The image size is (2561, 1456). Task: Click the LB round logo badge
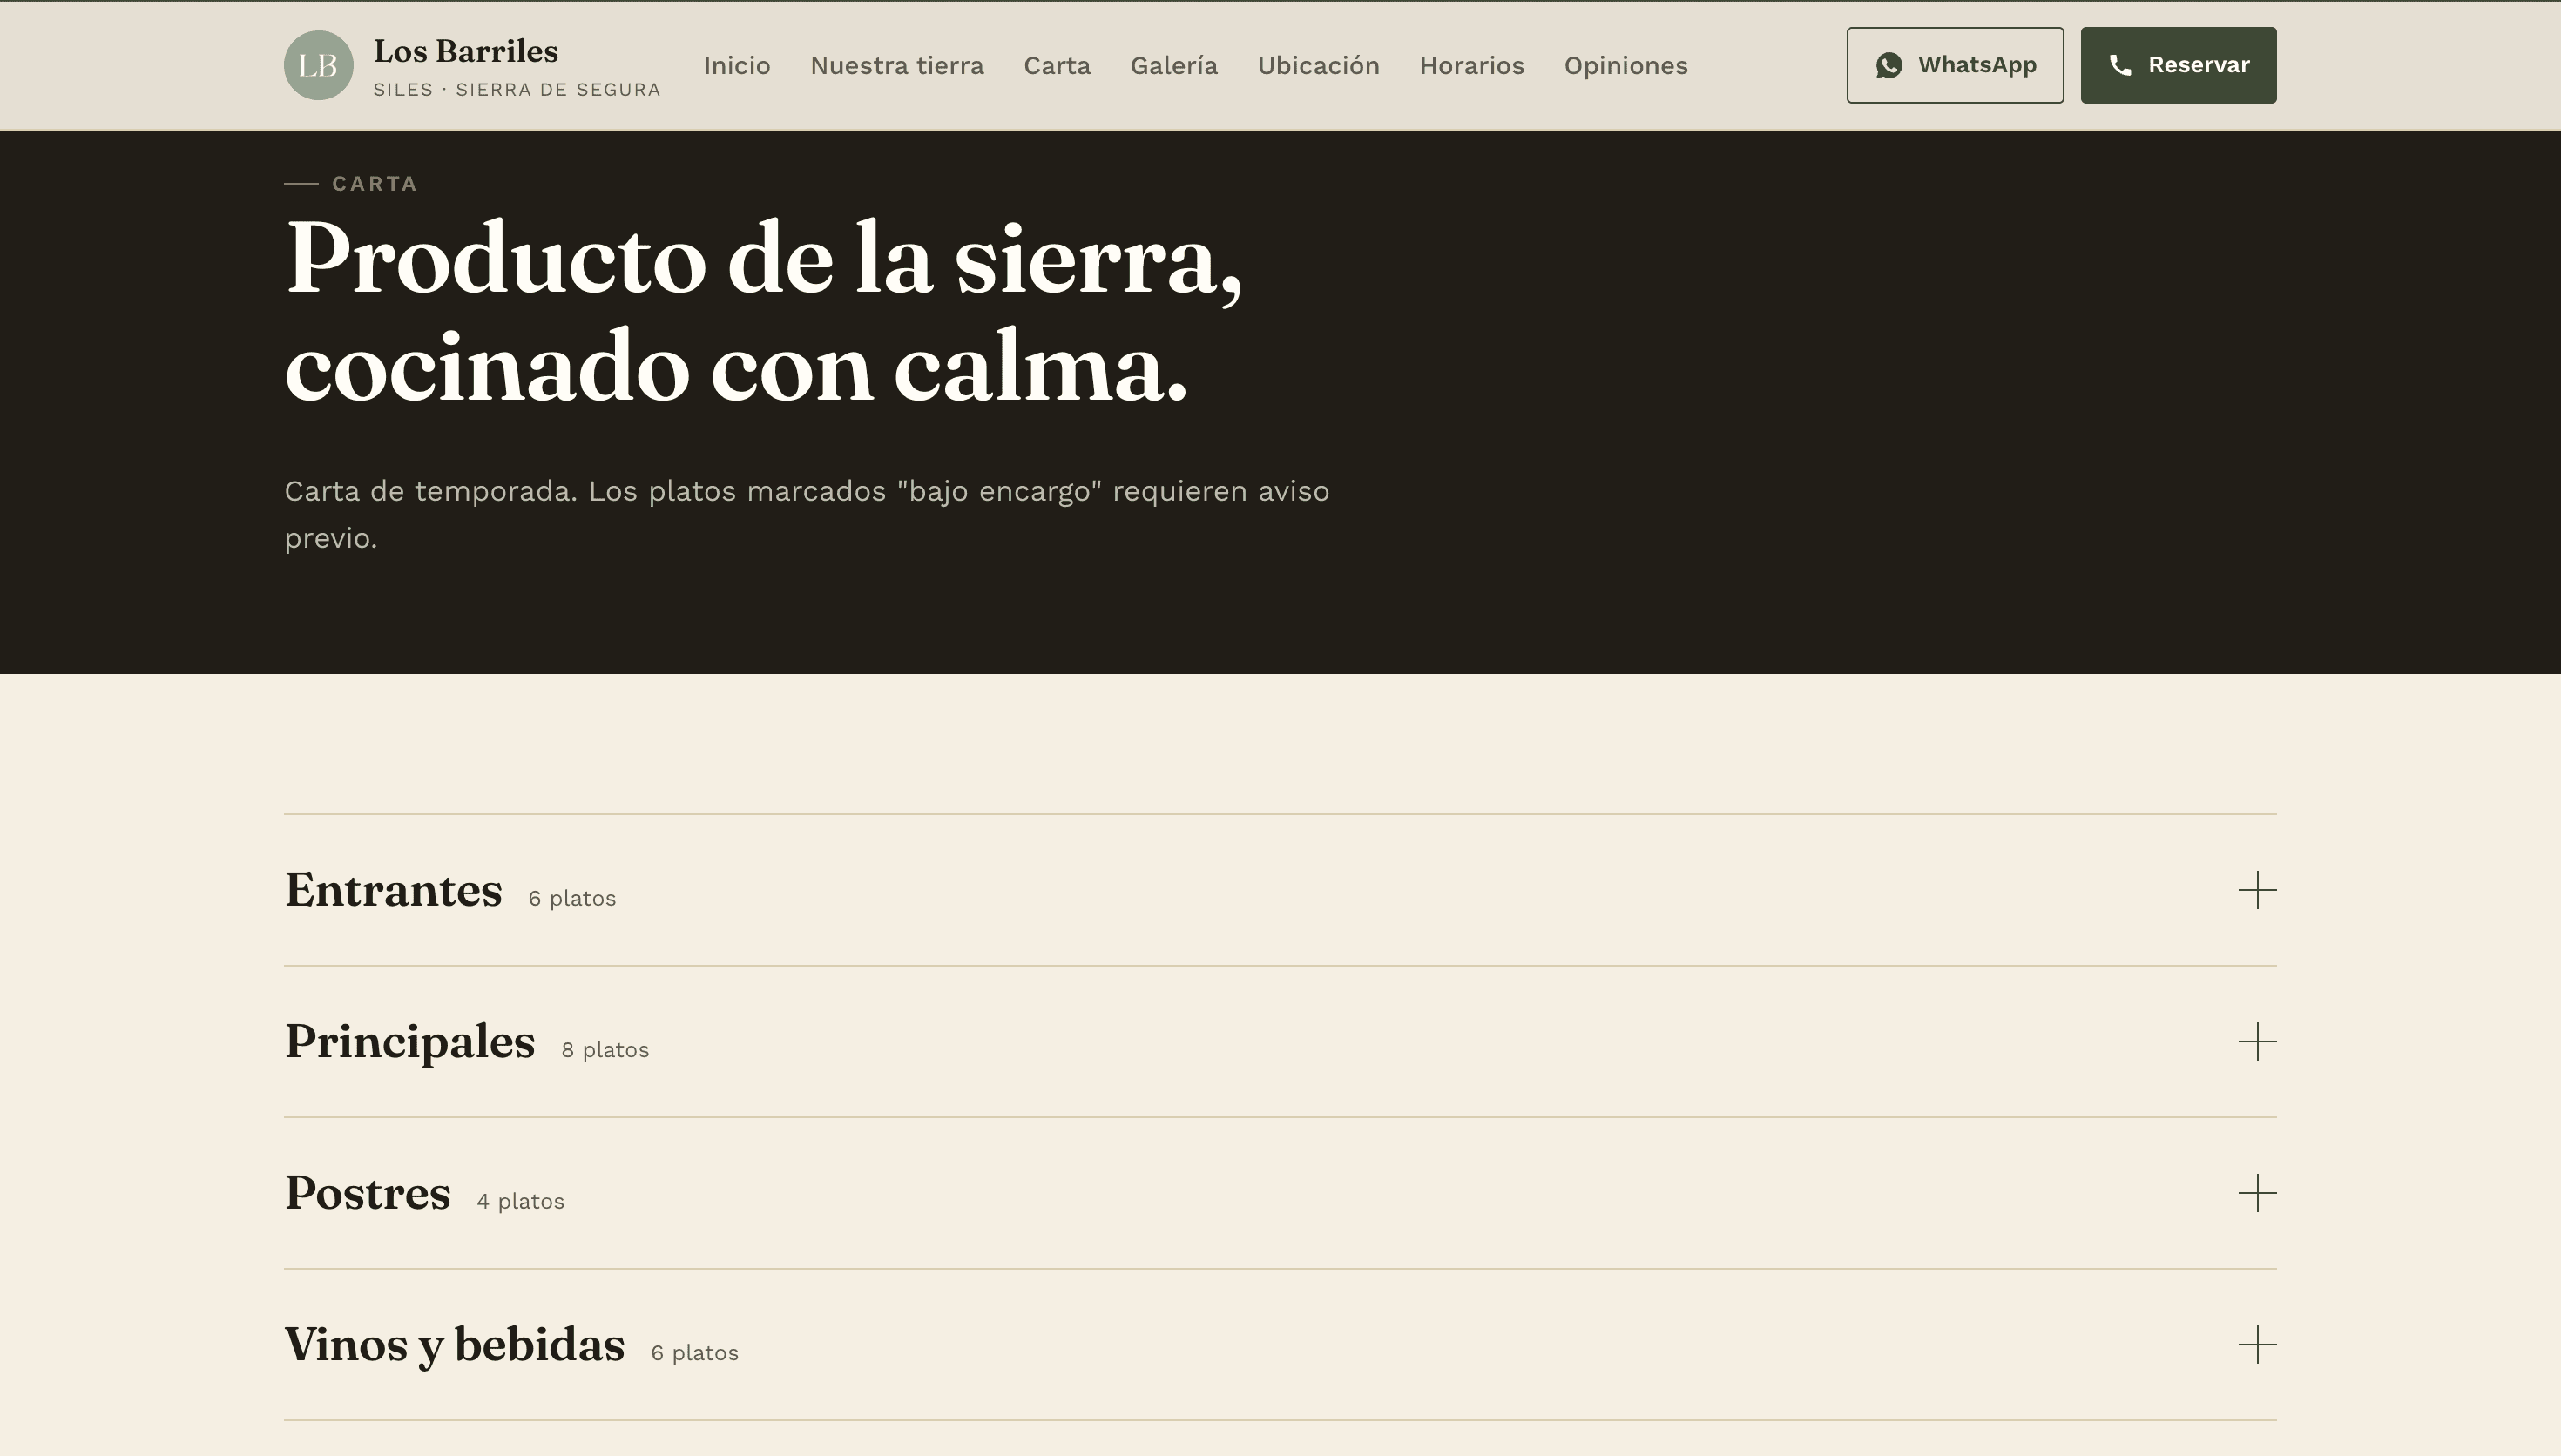(318, 65)
